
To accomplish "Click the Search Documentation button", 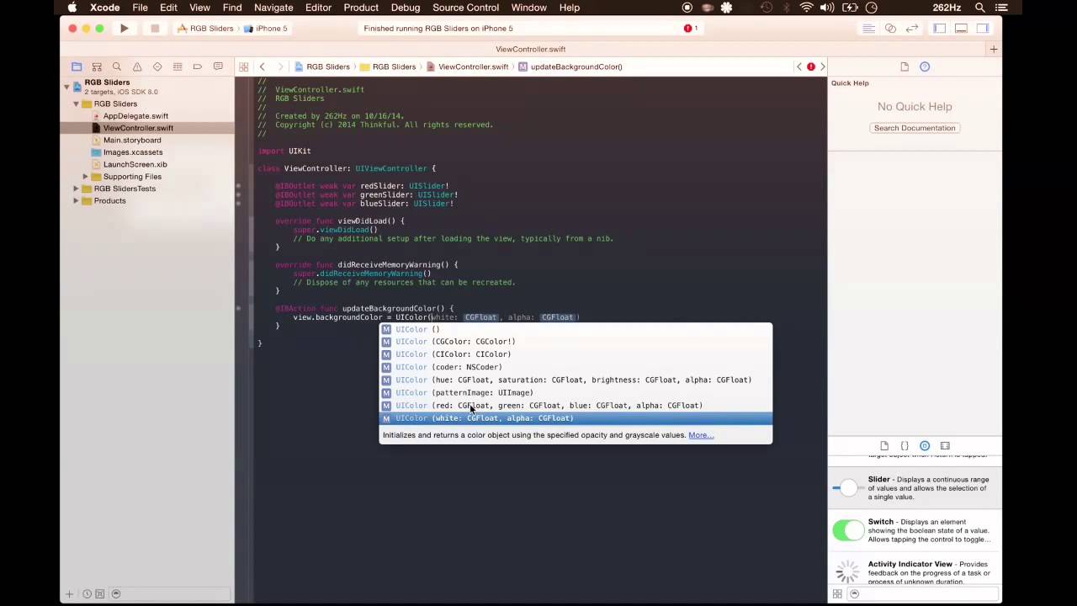I will [x=915, y=128].
